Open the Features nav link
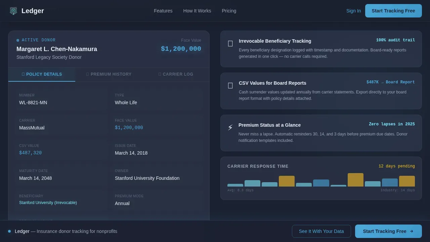Viewport: 430px width, 242px height. tap(163, 11)
